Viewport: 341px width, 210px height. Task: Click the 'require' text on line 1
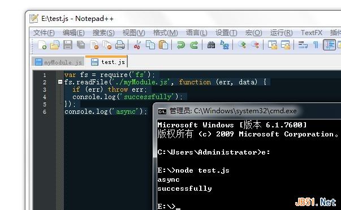[114, 75]
